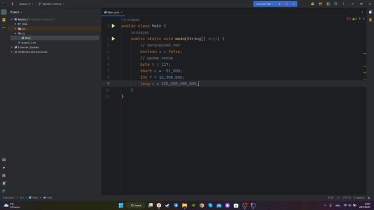Toggle the Project tool window icon
This screenshot has height=210, width=374.
pos(4,12)
